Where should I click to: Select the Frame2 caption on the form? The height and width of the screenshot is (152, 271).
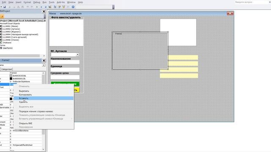tap(119, 34)
